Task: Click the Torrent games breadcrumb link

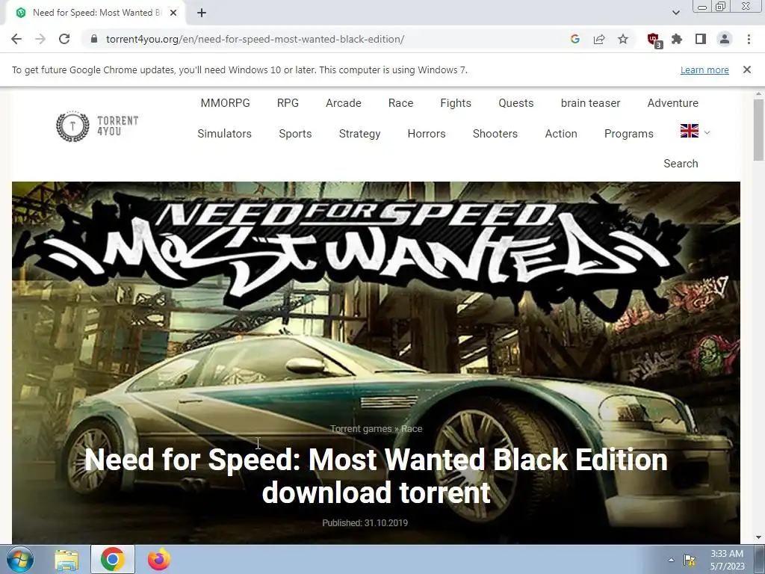Action: click(361, 428)
